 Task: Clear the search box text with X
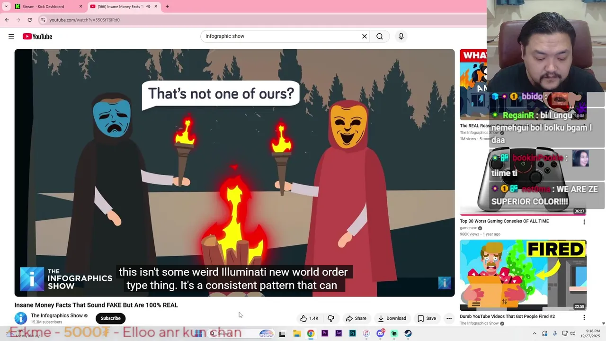365,36
